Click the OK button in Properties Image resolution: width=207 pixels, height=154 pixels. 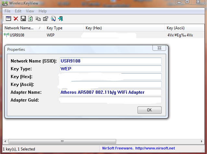click(x=150, y=110)
